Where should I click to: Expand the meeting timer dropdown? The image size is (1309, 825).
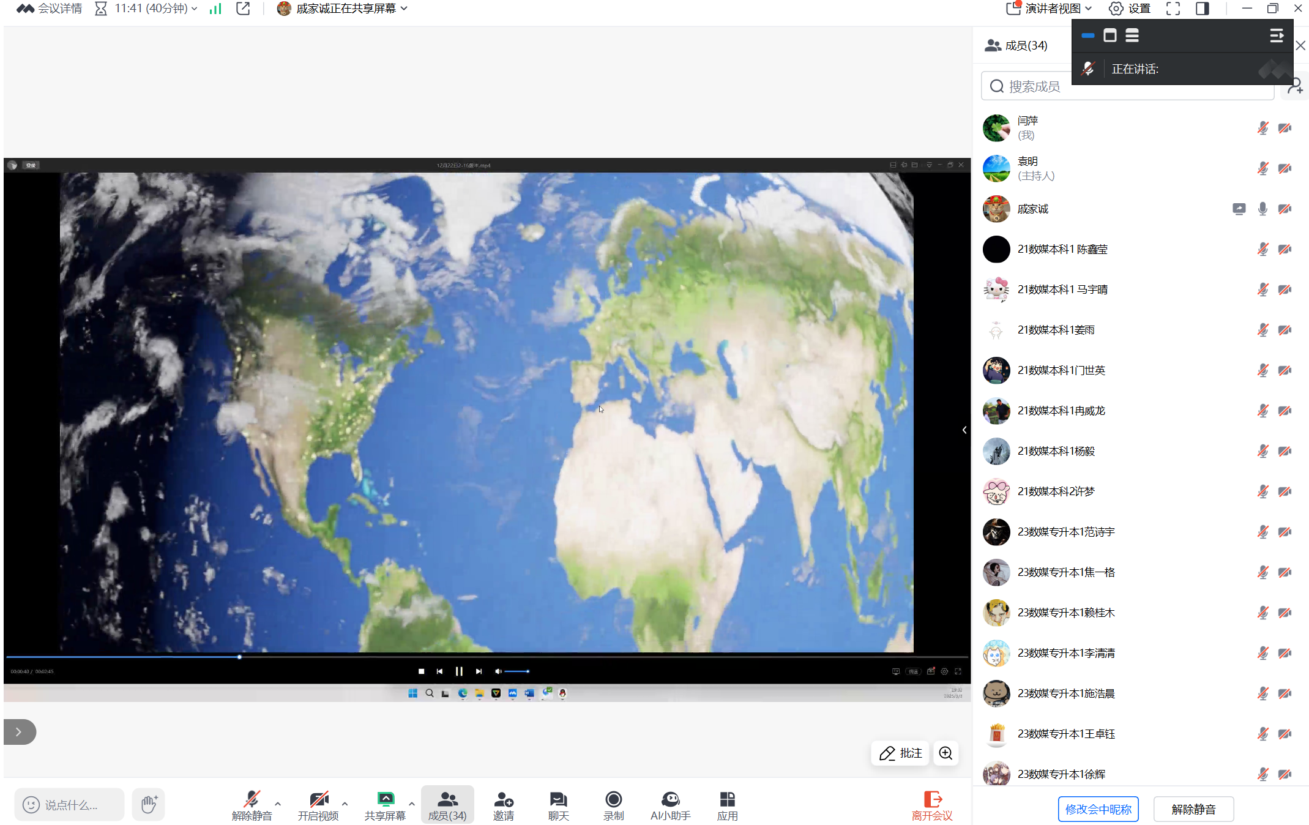point(194,9)
